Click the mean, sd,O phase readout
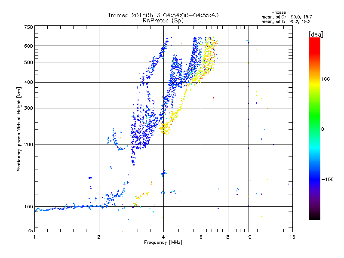The height and width of the screenshot is (258, 344). coord(286,17)
